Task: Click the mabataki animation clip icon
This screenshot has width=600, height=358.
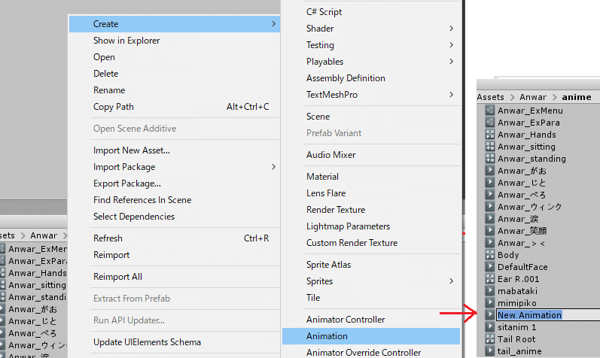Action: (490, 291)
